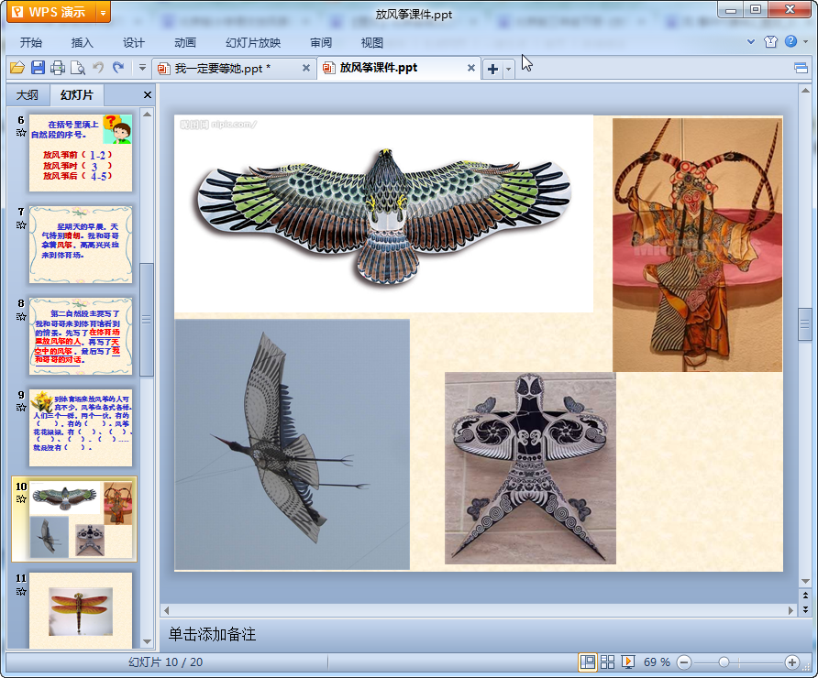Expand the ribbon with the chevron arrow

(751, 42)
